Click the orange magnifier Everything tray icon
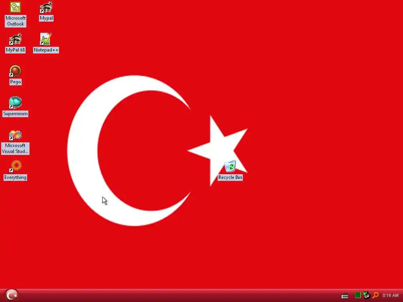 pos(375,295)
